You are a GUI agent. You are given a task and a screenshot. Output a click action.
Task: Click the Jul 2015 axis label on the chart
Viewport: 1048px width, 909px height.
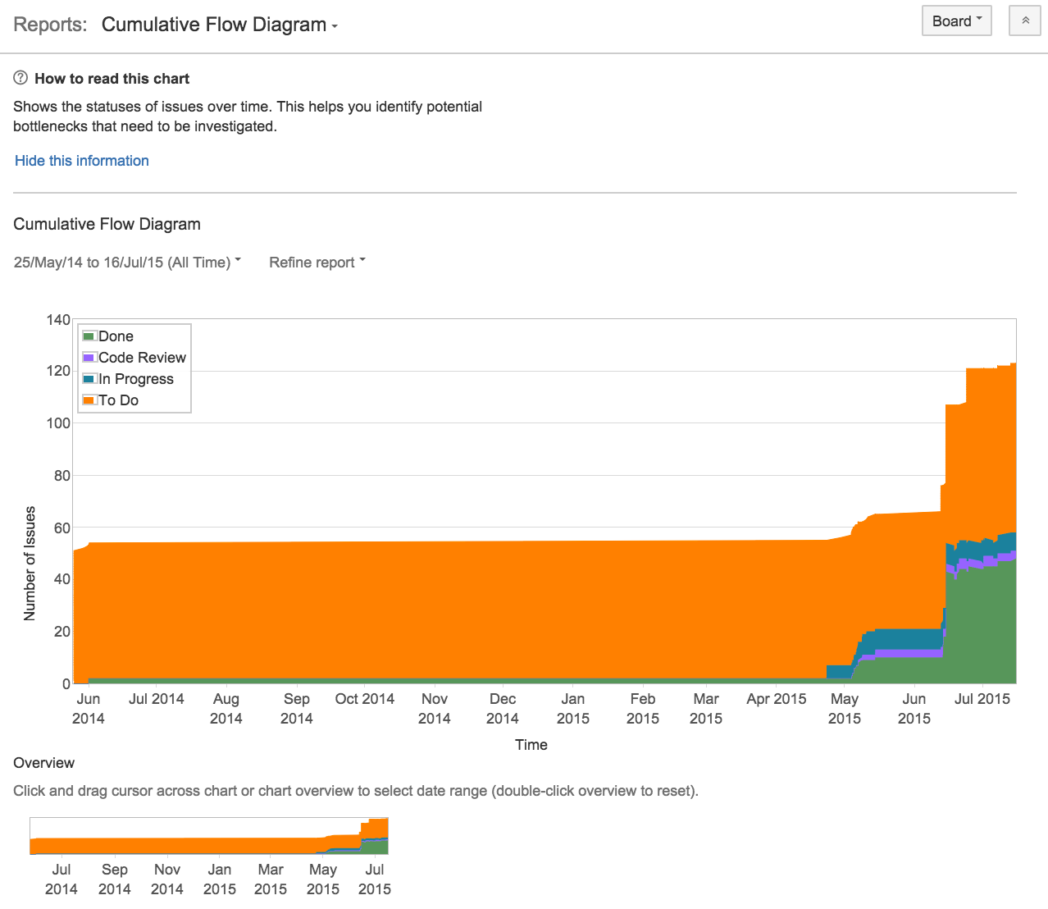[982, 698]
